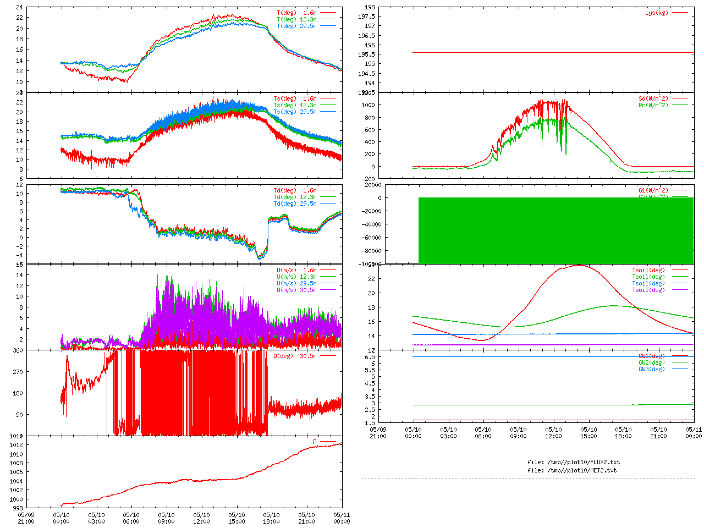Select the "D(deg) 30.5m" wind direction label
This screenshot has width=704, height=528.
click(x=295, y=356)
